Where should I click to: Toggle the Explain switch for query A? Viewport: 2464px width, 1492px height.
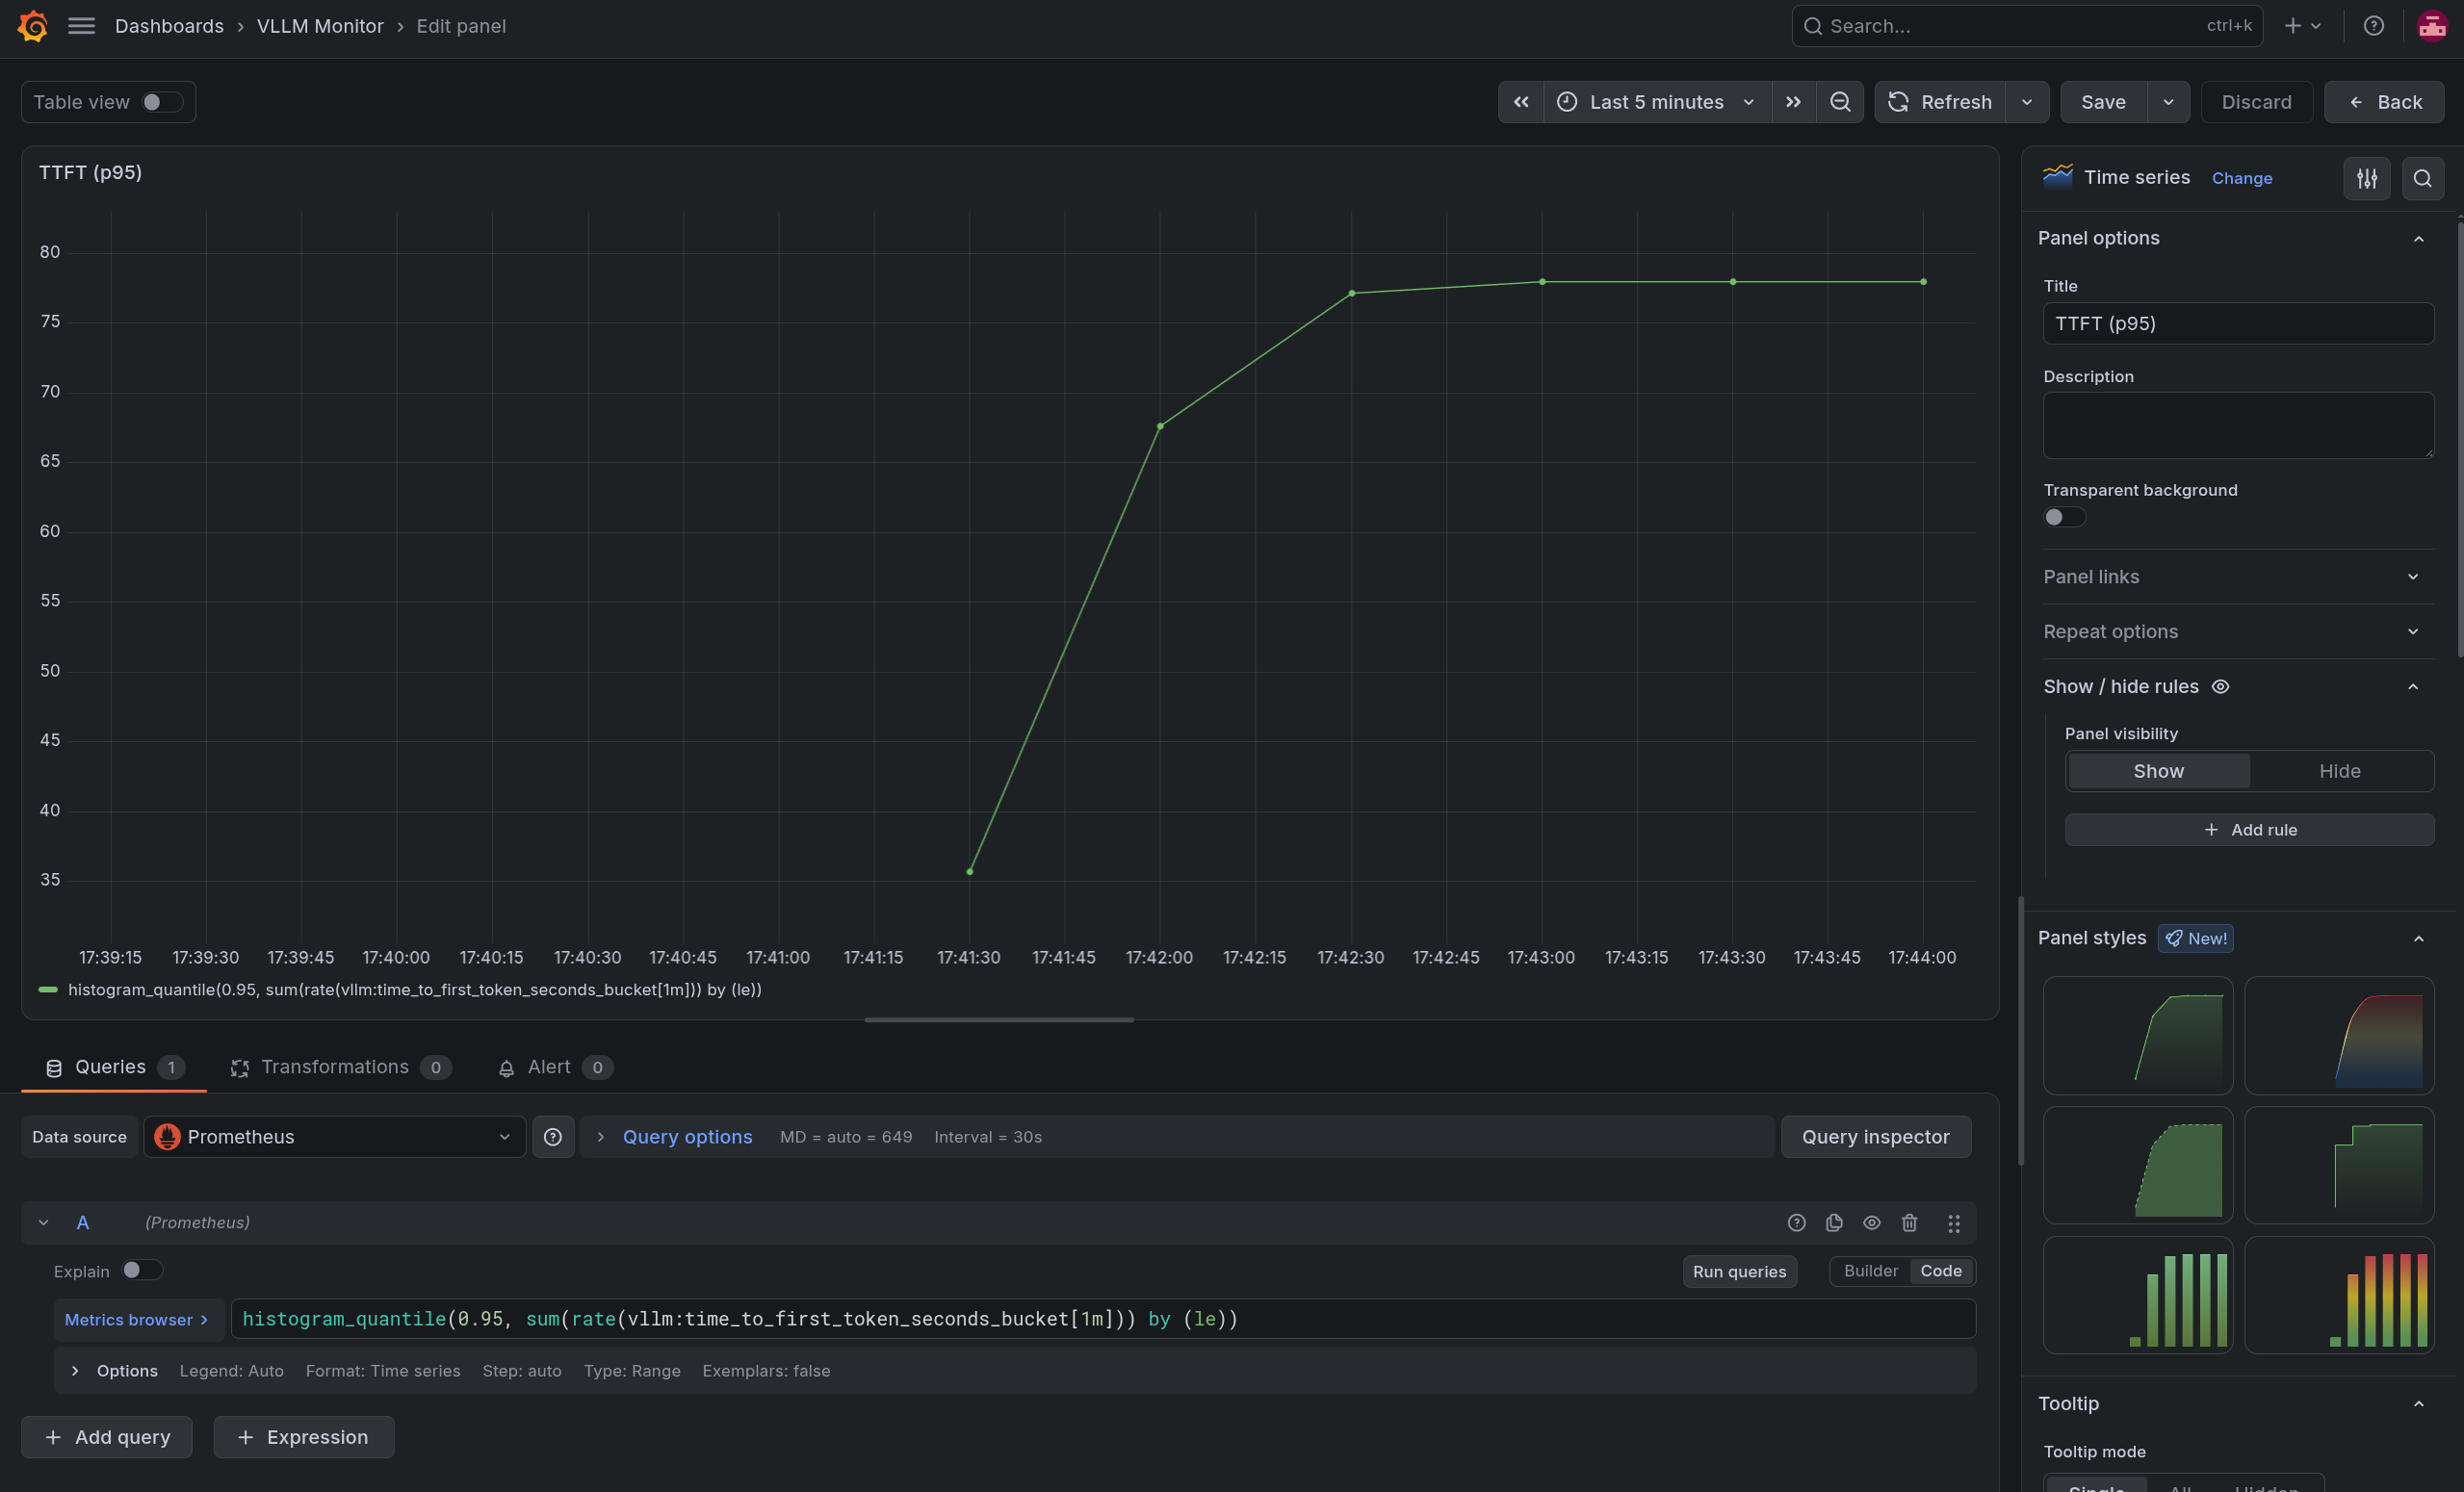coord(142,1270)
